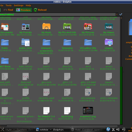This screenshot has width=132, height=132.
Task: Open the My Pictures folder icon
Action: coord(88,26)
